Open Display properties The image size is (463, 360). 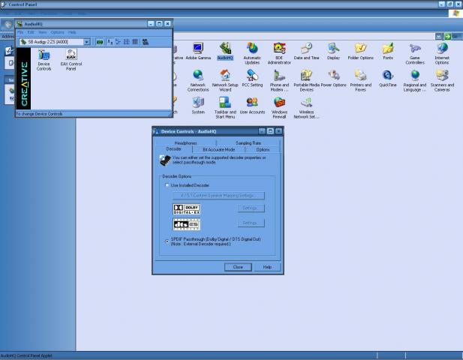pos(333,52)
